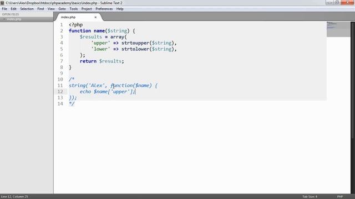Change PHP syntax in status bar
The image size is (355, 199).
click(x=340, y=197)
